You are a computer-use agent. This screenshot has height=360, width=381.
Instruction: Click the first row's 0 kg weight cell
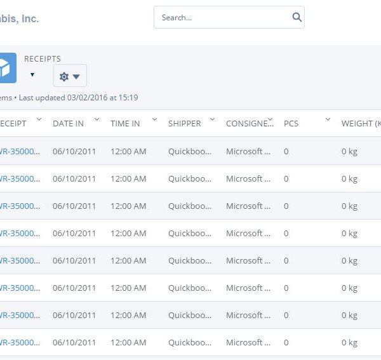349,151
